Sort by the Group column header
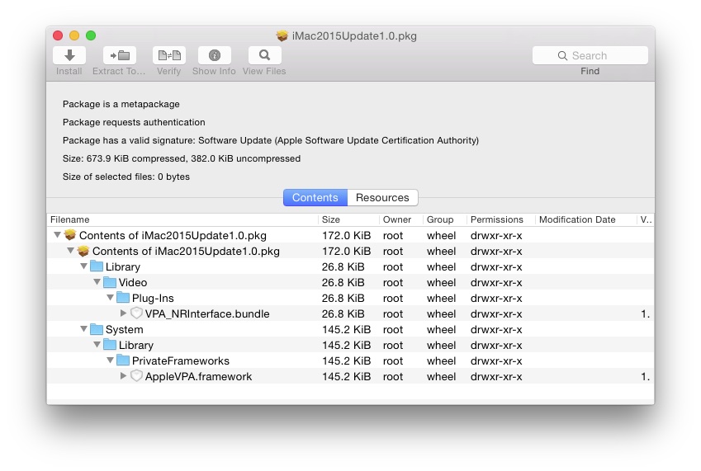The image size is (701, 471). click(x=445, y=219)
